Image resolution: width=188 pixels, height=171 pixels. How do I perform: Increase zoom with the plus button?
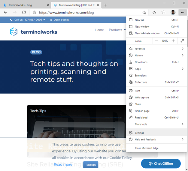pos(173,41)
